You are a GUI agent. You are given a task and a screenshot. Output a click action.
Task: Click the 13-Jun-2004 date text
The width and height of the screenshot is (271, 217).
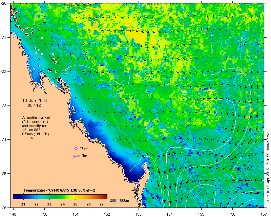pyautogui.click(x=35, y=101)
